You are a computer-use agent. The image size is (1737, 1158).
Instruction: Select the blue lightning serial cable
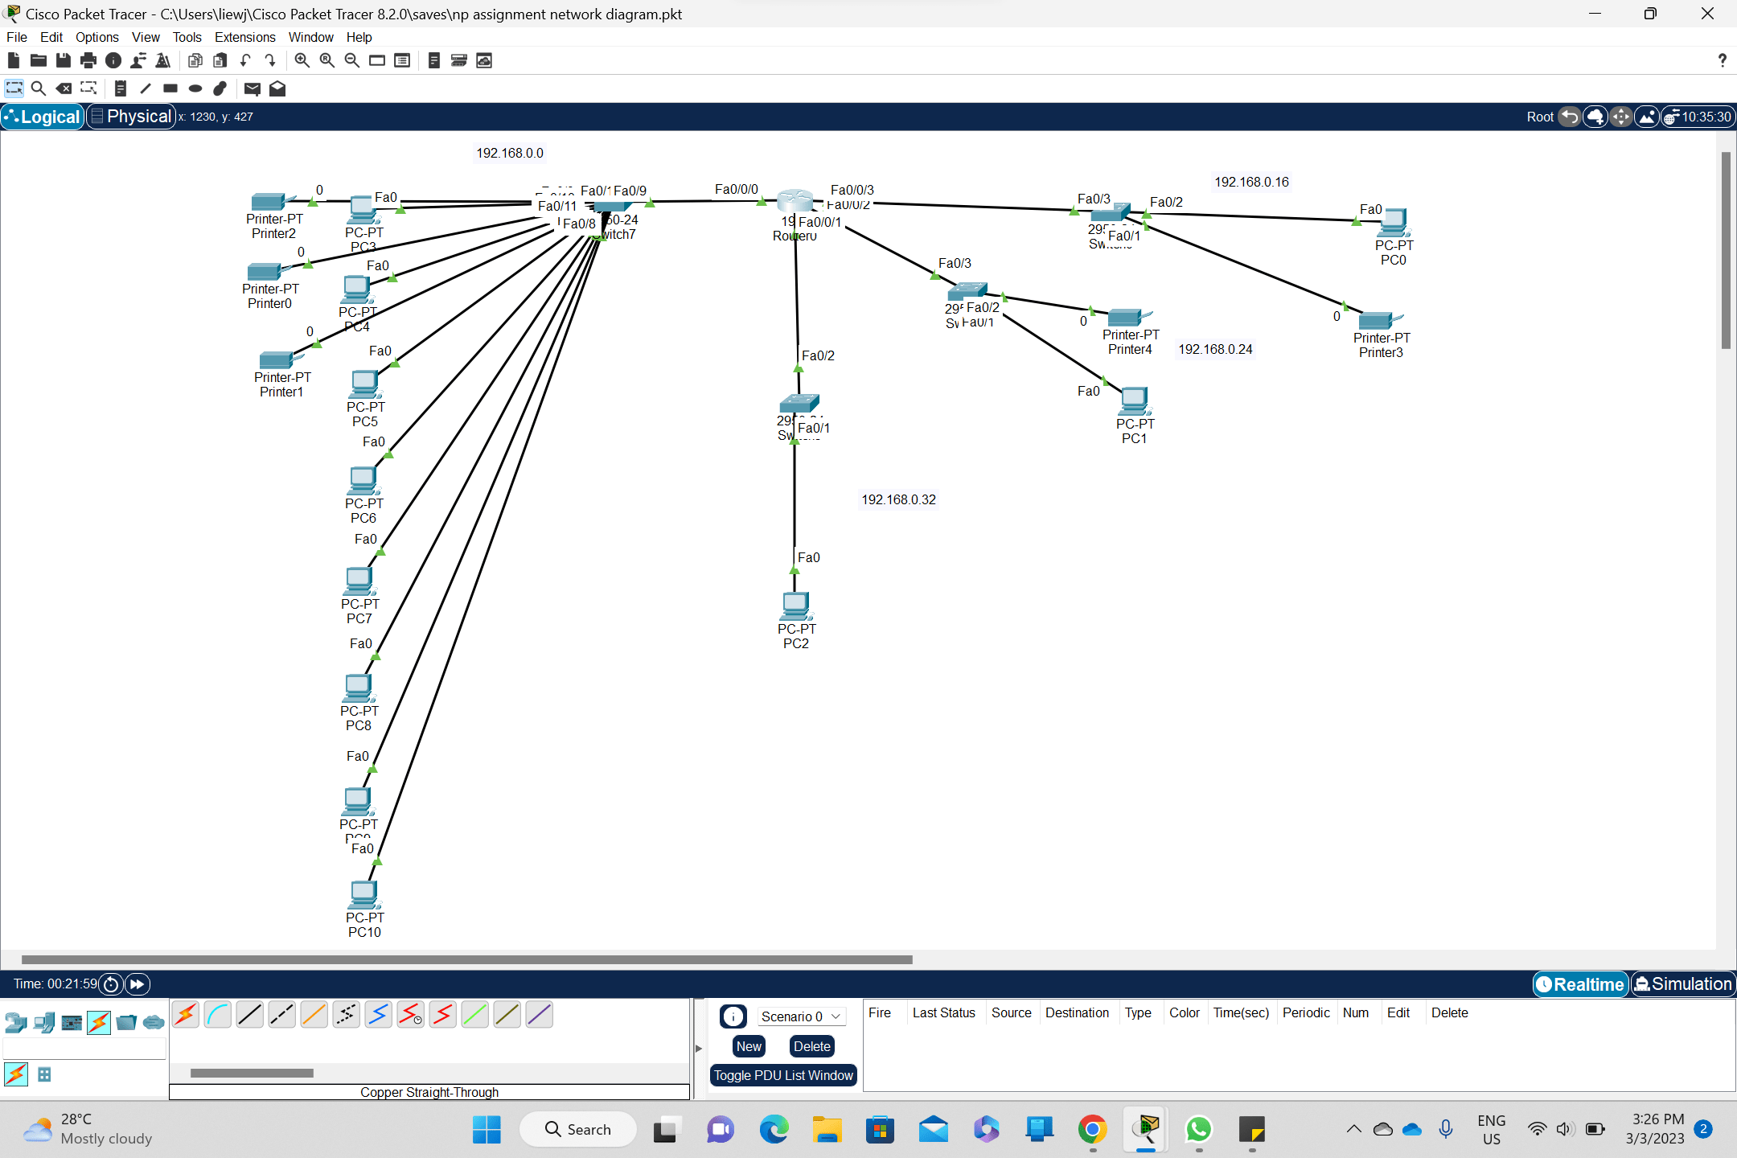coord(378,1015)
